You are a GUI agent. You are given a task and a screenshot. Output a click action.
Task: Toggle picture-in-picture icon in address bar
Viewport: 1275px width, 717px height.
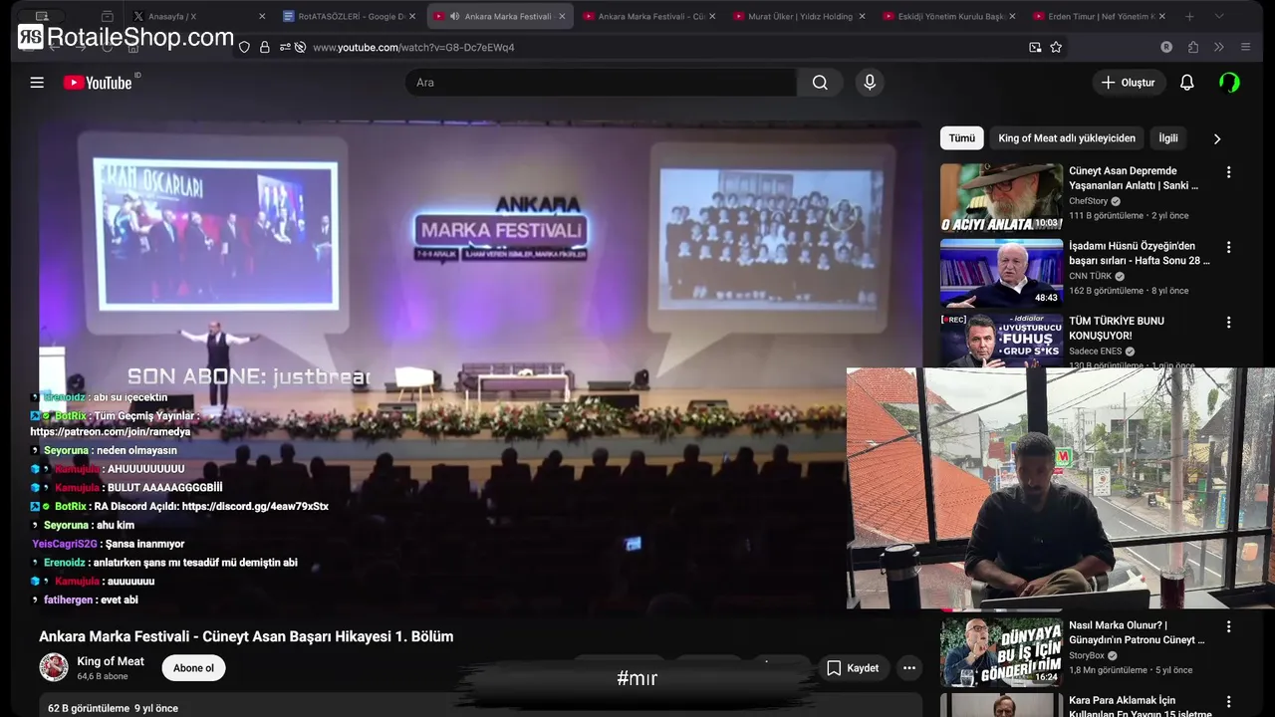pos(1035,47)
